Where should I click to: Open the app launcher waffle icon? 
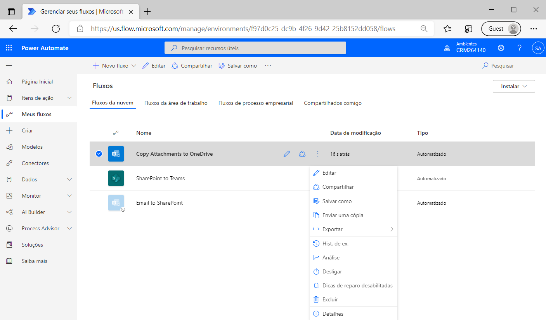click(x=9, y=48)
